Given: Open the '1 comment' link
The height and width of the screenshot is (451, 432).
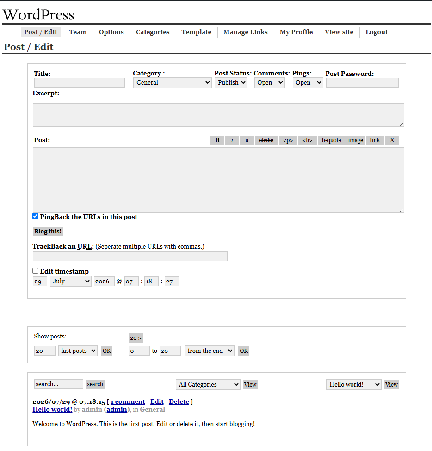Looking at the screenshot, I should point(128,401).
